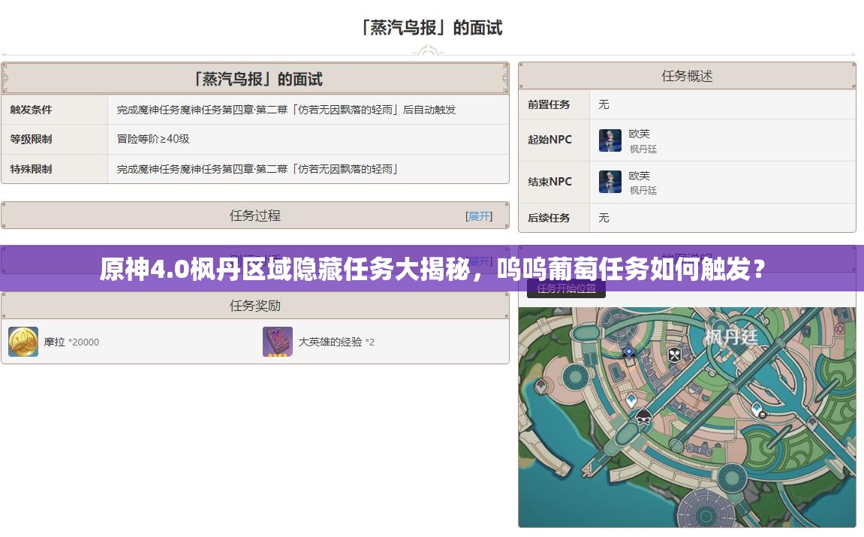Click the waypoint marker near the map's left edge
Screen dimensions: 864x537
(x=540, y=385)
